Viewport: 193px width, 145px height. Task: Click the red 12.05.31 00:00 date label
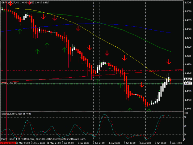[x=8, y=143]
